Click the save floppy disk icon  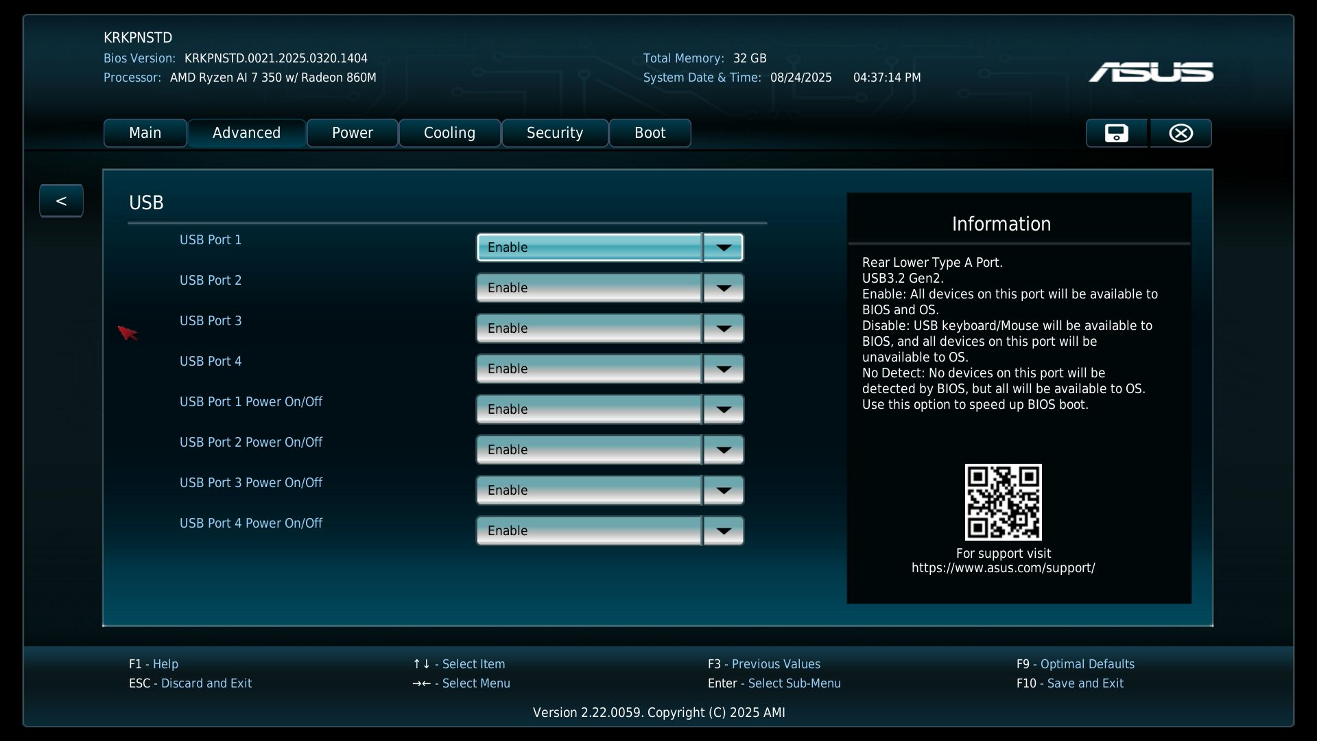1116,133
